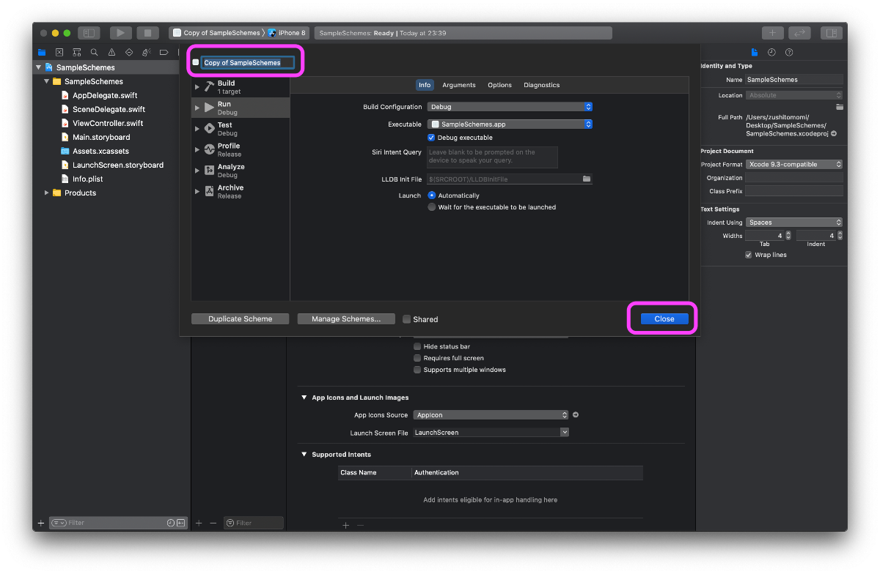Viewport: 880px width, 574px height.
Task: Open the Project navigator folder icon
Action: (42, 52)
